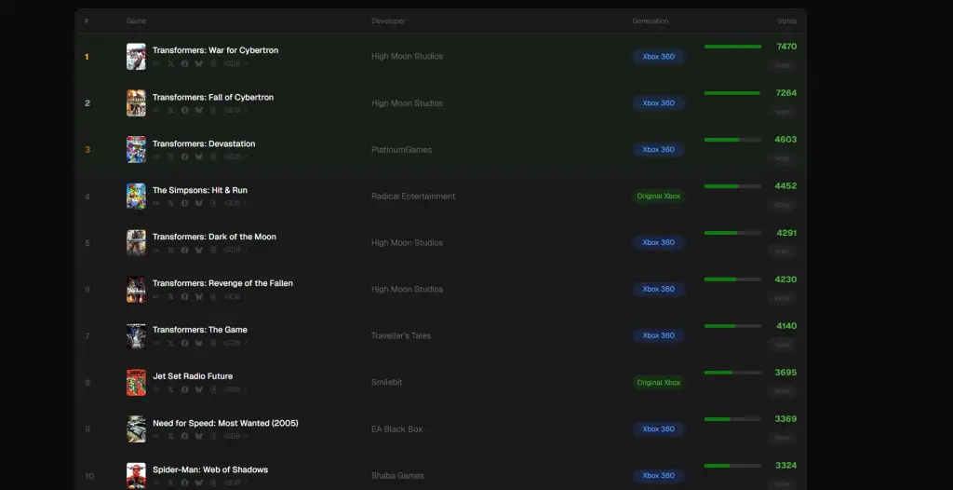Share War for Cybertron on Threads
The height and width of the screenshot is (490, 953).
pos(213,63)
